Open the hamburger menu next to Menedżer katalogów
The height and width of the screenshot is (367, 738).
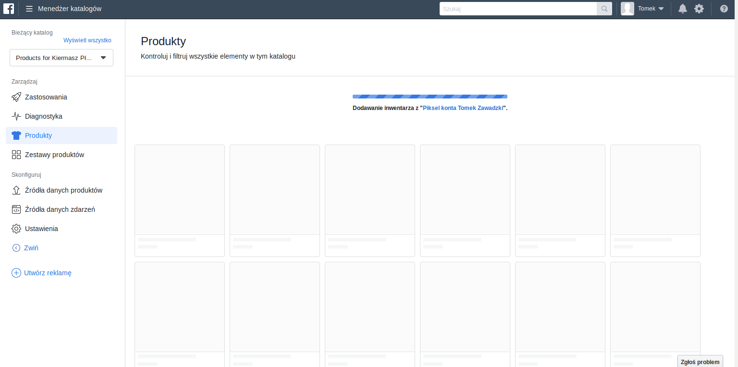click(29, 9)
